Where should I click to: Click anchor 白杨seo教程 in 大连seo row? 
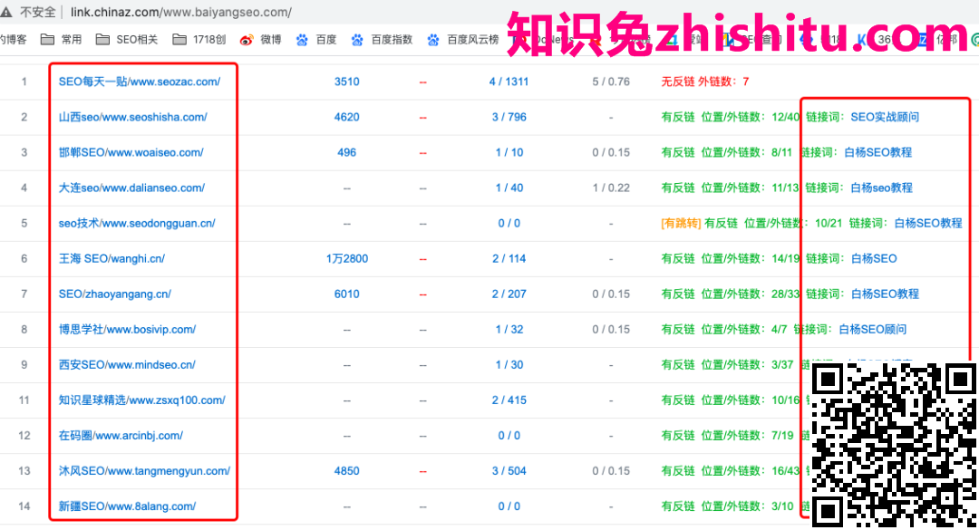pos(881,188)
